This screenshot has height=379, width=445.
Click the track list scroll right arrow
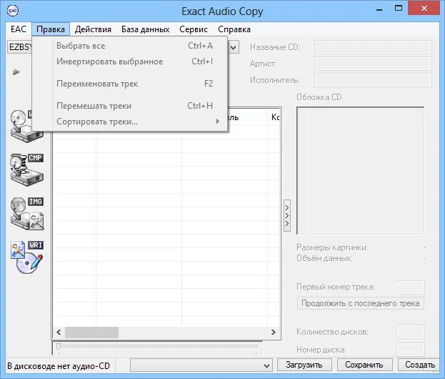274,332
